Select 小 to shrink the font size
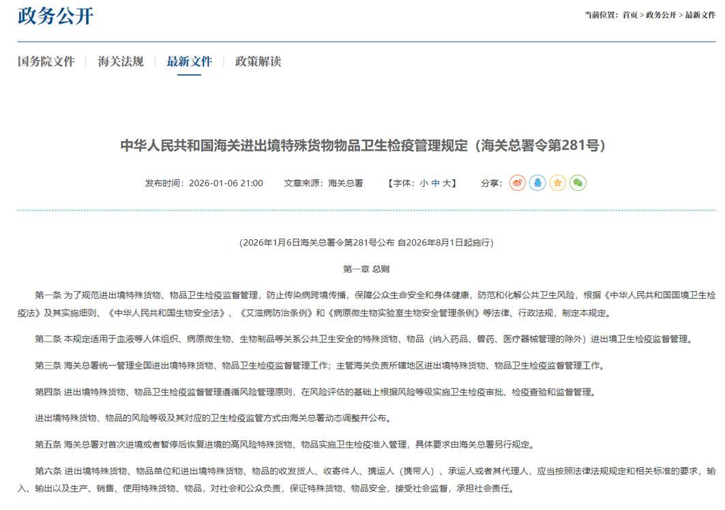 (x=425, y=183)
